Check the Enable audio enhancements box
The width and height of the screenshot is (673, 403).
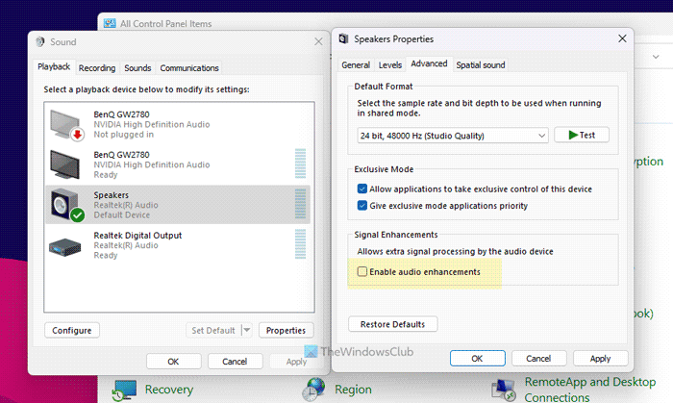(362, 271)
